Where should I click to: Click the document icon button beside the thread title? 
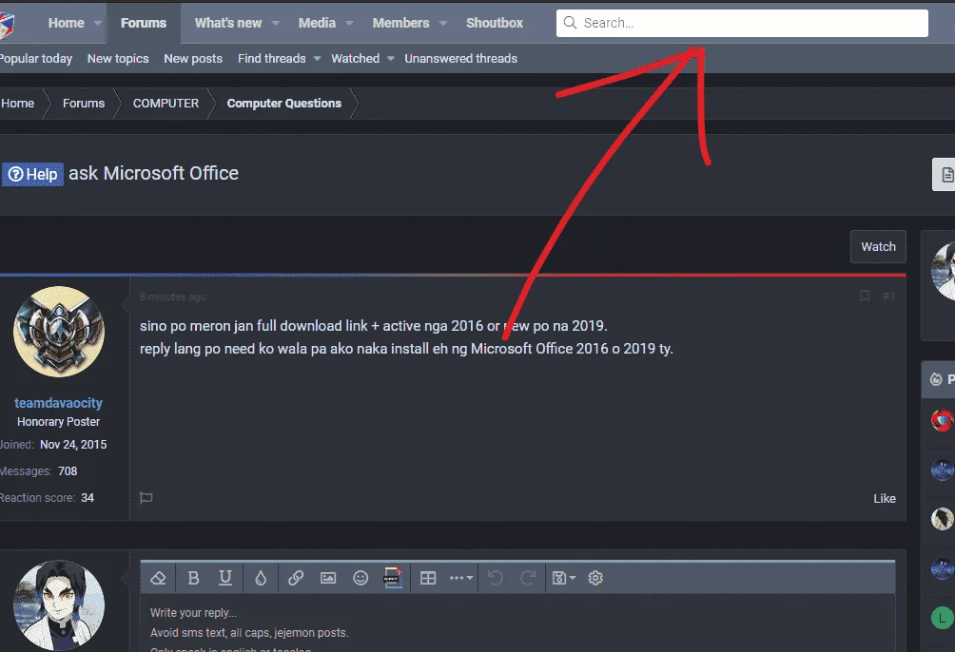(945, 175)
